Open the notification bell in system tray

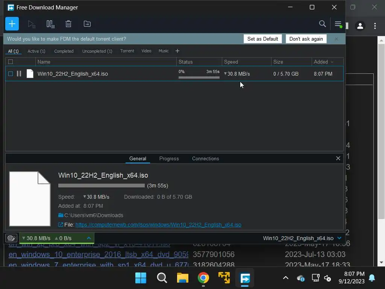point(372,278)
